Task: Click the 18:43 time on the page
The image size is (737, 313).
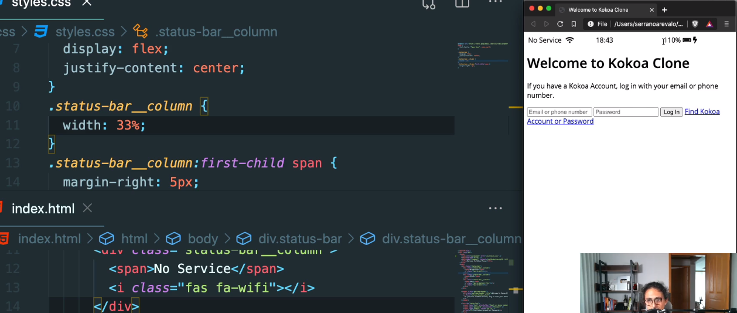Action: point(605,40)
